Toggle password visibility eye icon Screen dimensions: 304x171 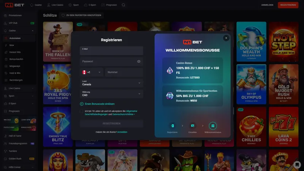pyautogui.click(x=139, y=62)
